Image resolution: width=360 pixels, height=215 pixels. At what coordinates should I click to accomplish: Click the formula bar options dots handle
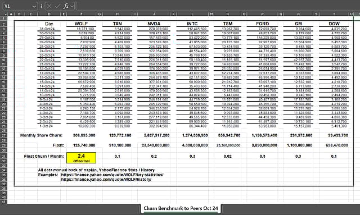(x=41, y=6)
